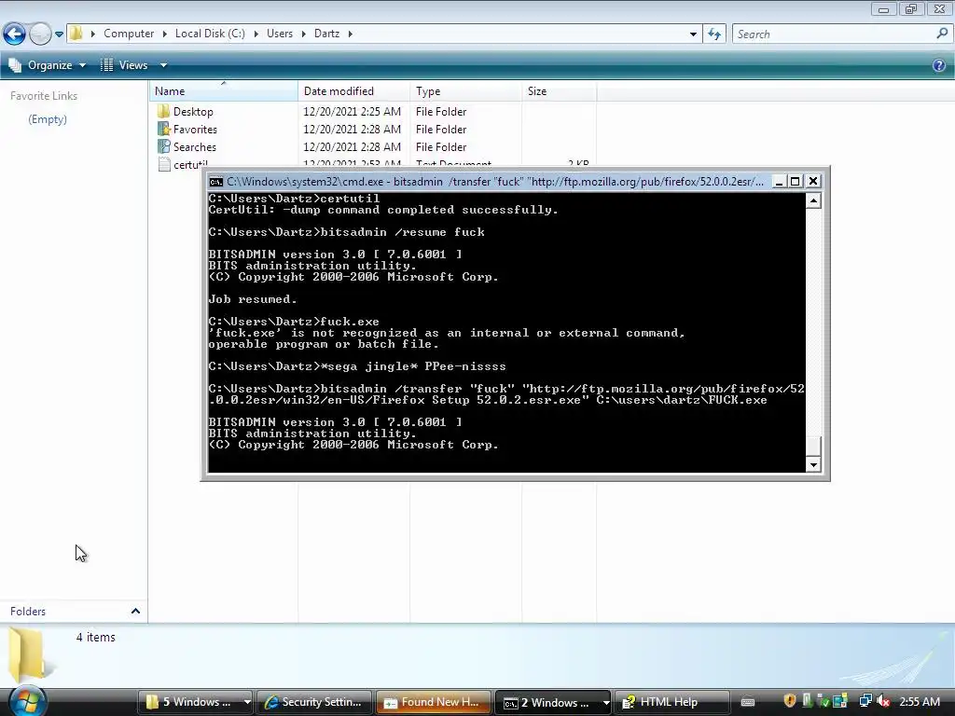
Task: Click the 4 items details pane text
Action: pos(96,637)
